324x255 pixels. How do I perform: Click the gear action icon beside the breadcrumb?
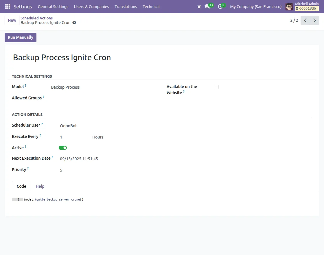click(74, 23)
